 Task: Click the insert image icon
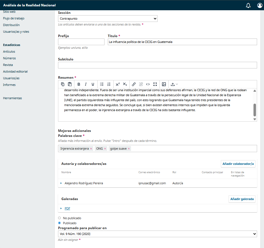click(x=164, y=84)
